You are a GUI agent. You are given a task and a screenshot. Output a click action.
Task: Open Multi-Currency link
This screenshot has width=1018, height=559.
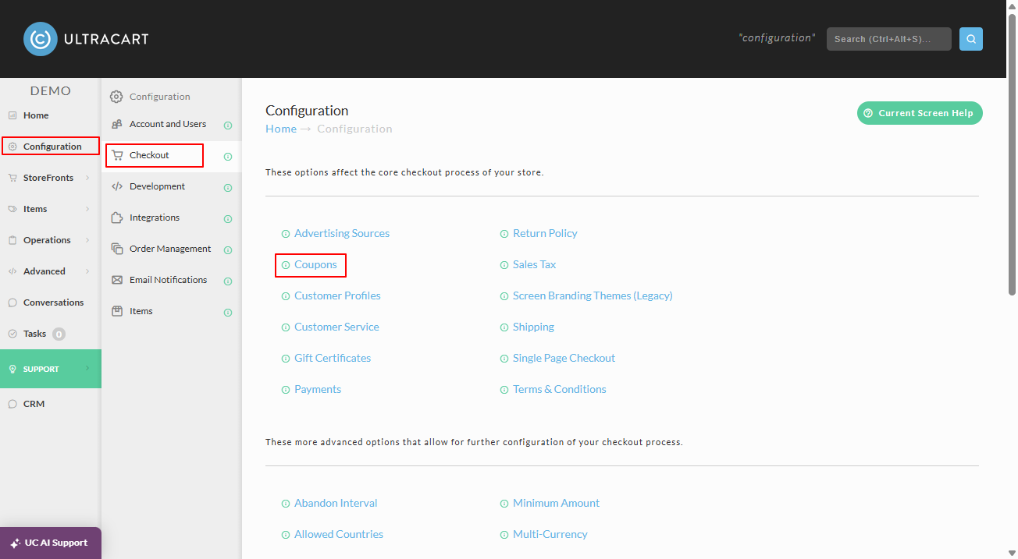(x=550, y=534)
